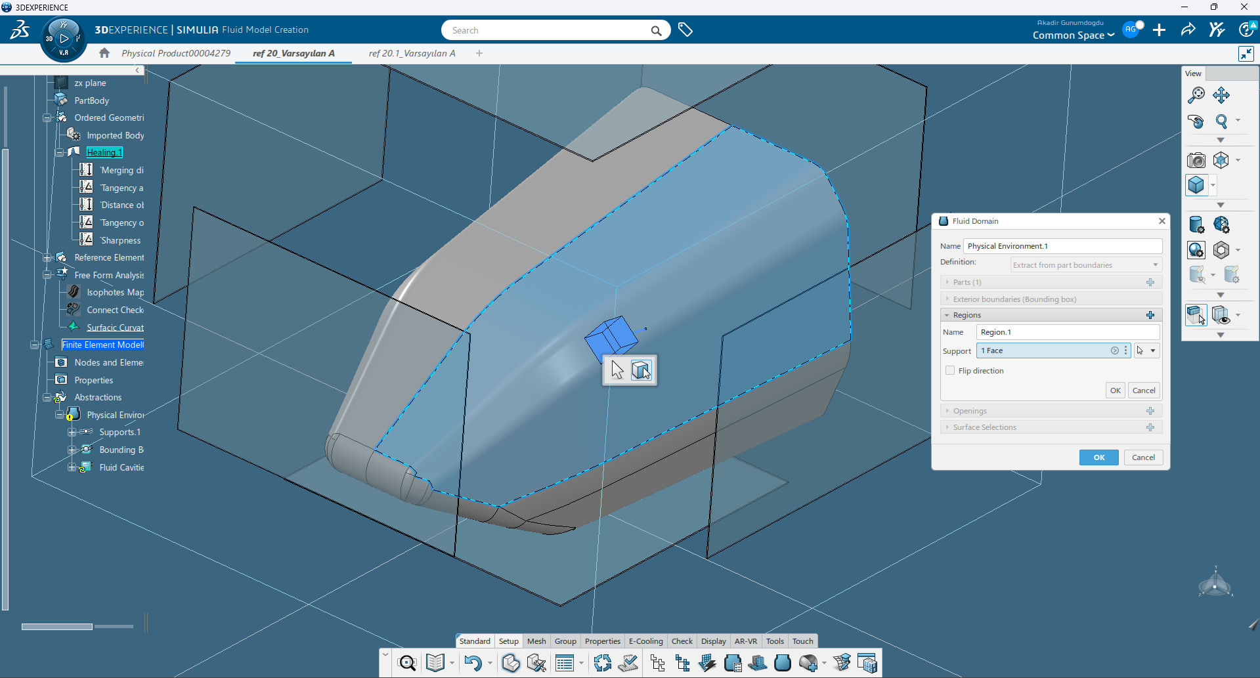
Task: Collapse the Finite Element Model tree node
Action: (x=35, y=345)
